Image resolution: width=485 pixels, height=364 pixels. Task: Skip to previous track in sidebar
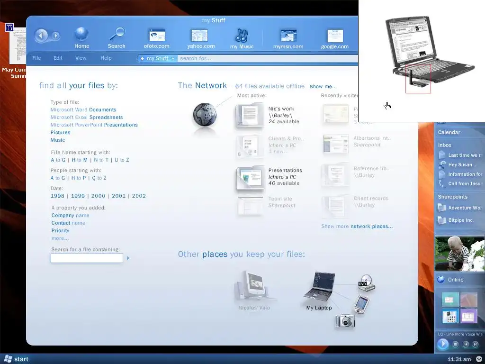coord(466,344)
